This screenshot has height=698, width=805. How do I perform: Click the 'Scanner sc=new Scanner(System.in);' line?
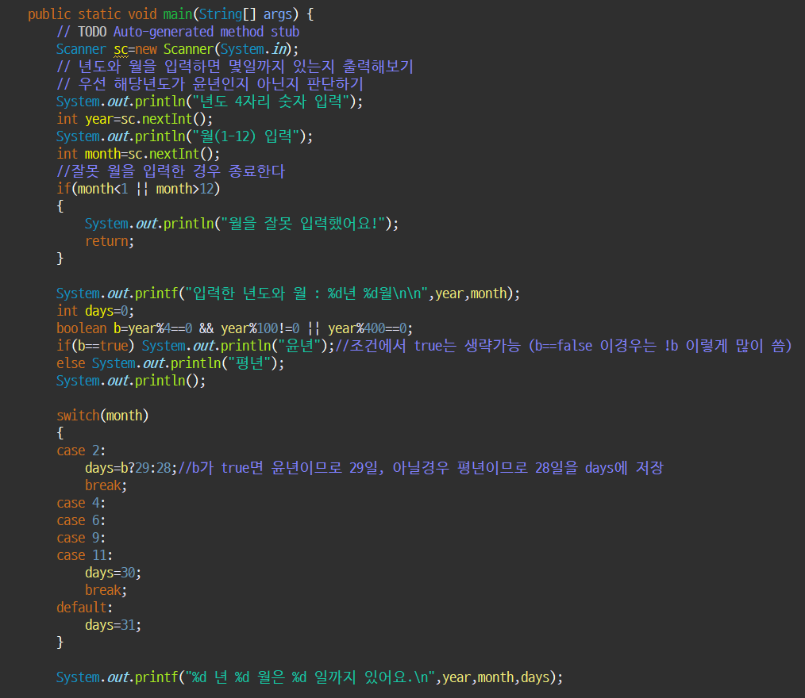click(177, 49)
